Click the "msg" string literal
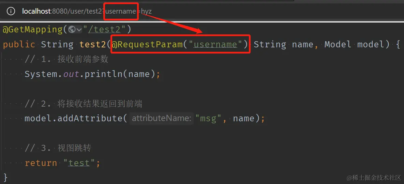 tap(208, 119)
